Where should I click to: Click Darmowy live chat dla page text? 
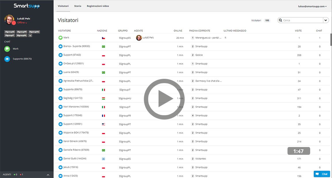(208, 81)
